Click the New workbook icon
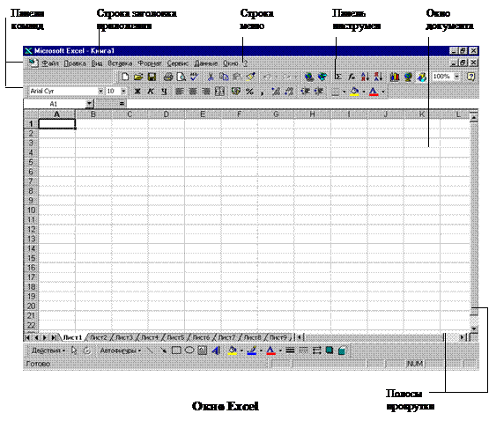 tap(125, 77)
